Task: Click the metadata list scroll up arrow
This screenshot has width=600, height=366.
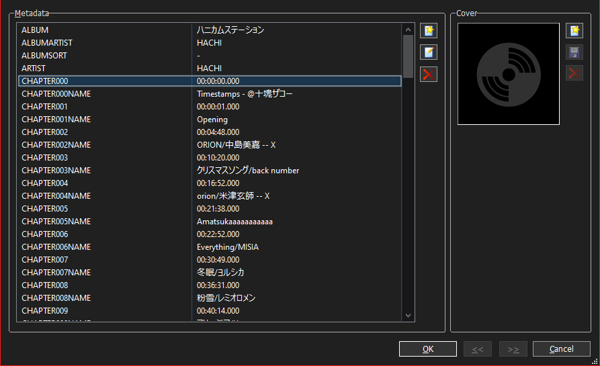Action: pyautogui.click(x=408, y=30)
